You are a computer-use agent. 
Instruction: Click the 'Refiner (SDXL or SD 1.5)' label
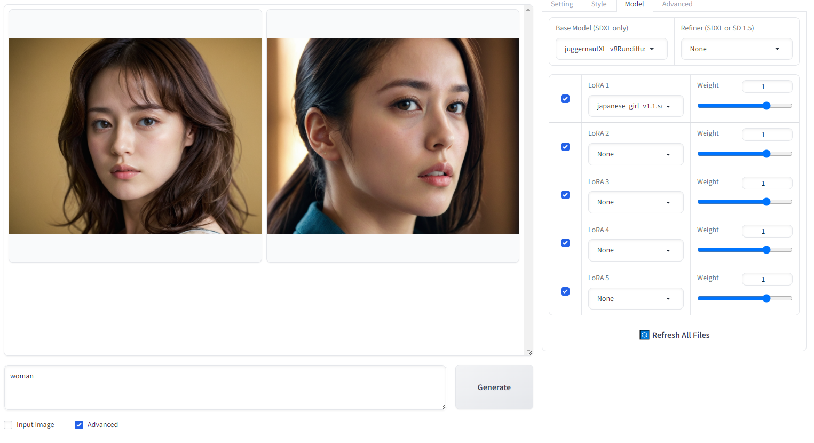[x=717, y=28]
